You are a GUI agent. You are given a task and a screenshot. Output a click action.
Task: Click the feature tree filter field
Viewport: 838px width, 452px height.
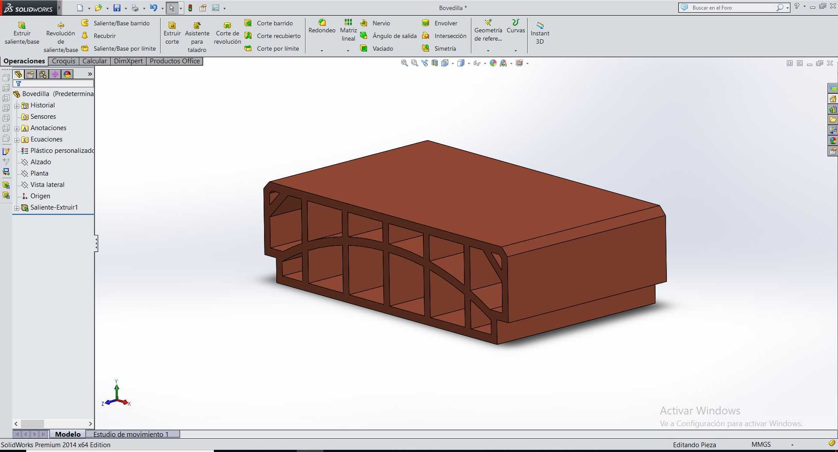[54, 83]
